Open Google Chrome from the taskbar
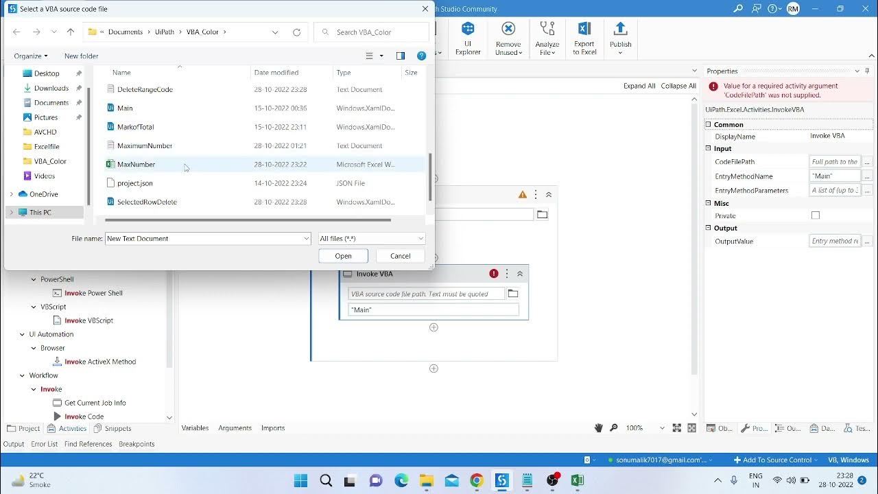The image size is (878, 494). (477, 480)
